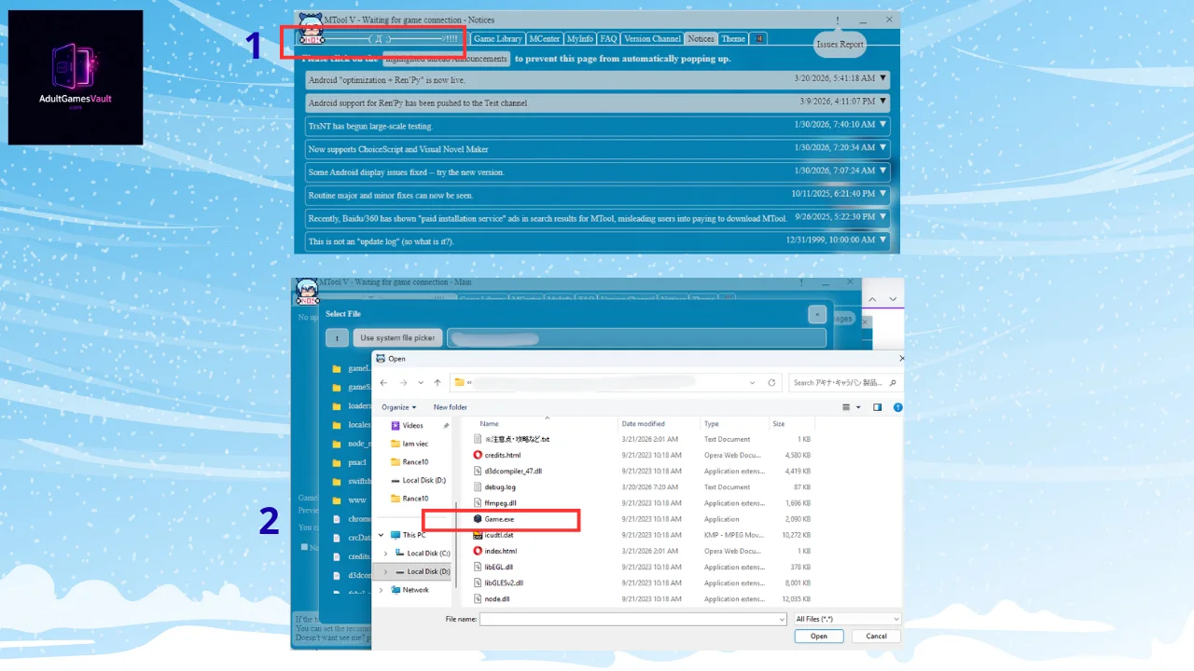The image size is (1194, 671).
Task: Close the Select File panel
Action: coord(816,315)
